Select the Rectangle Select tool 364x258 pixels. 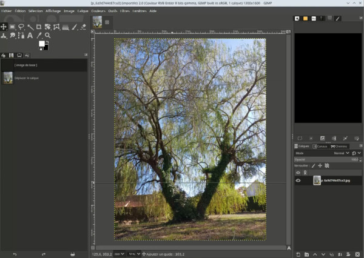pos(12,27)
